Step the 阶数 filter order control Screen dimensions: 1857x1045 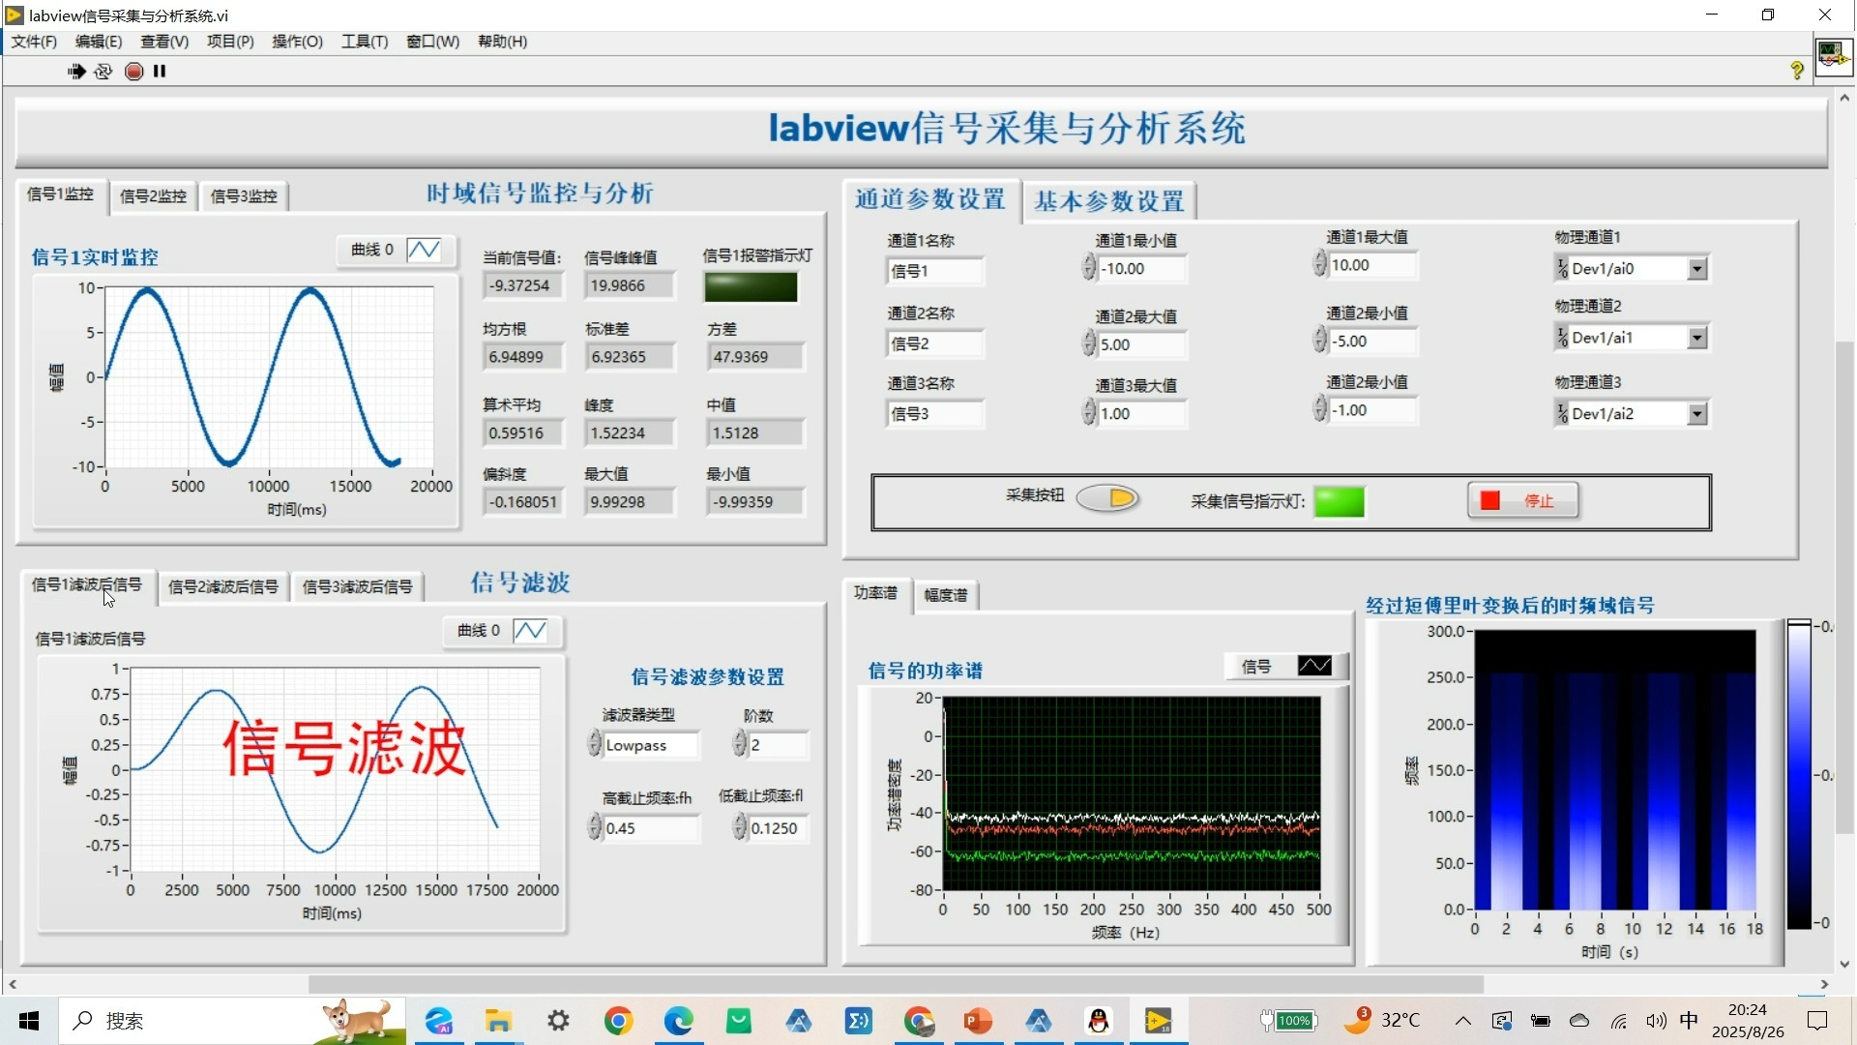(739, 744)
